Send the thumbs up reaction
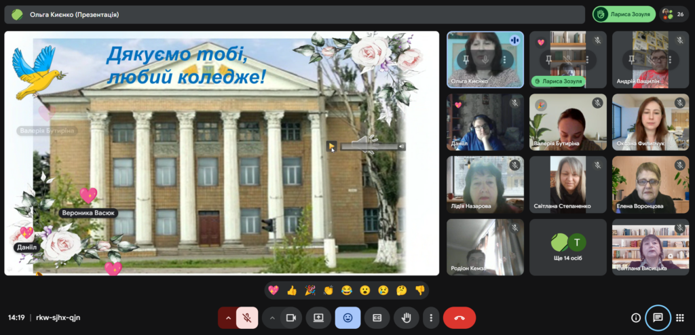Viewport: 695px width, 335px height. click(x=292, y=290)
